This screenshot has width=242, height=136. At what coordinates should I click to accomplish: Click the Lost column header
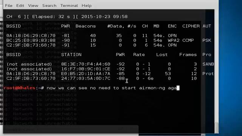click(162, 54)
